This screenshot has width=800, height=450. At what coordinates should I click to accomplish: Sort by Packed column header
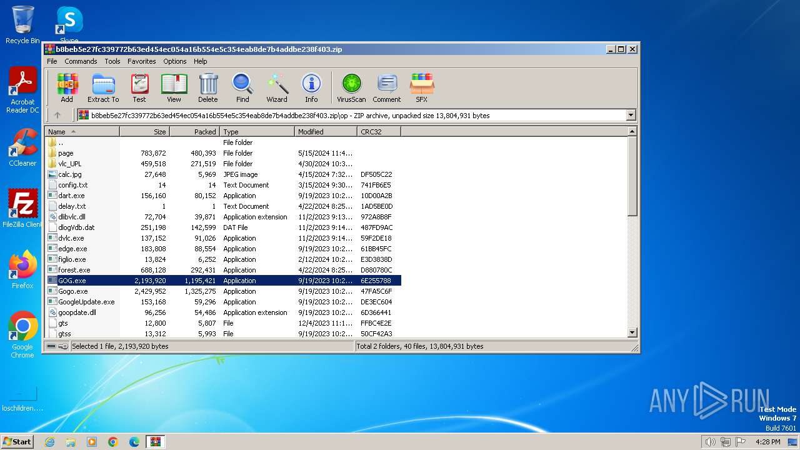[x=194, y=131]
